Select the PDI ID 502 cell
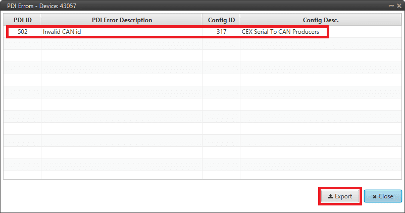 coord(22,32)
